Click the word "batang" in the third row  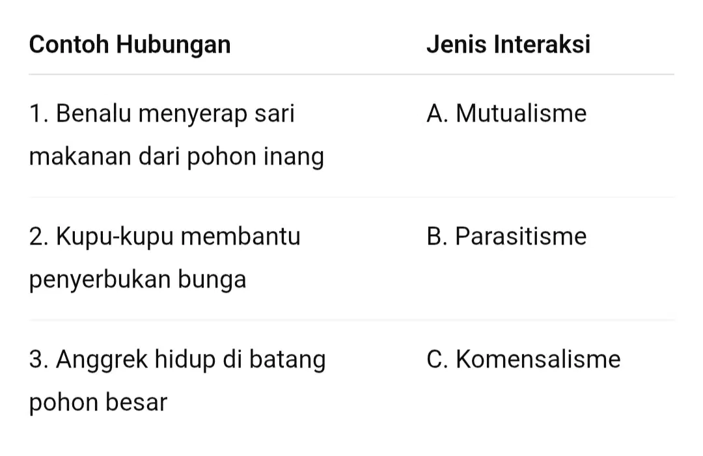pyautogui.click(x=288, y=360)
